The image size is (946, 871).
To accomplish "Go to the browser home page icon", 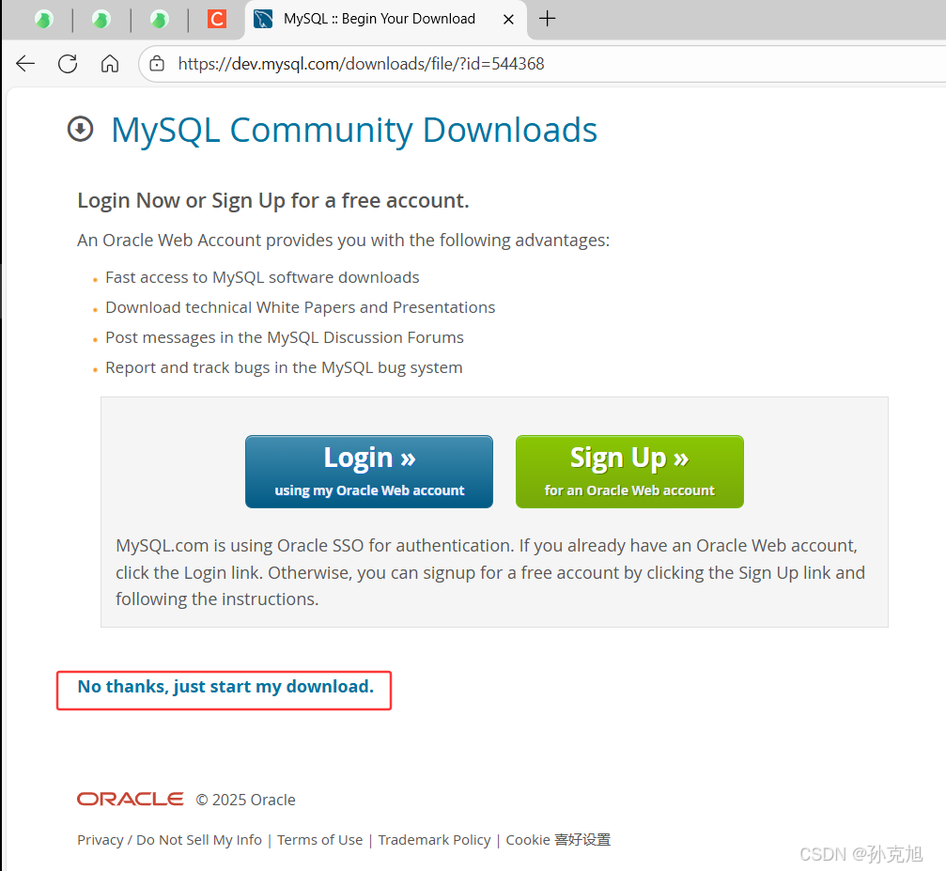I will [x=110, y=63].
